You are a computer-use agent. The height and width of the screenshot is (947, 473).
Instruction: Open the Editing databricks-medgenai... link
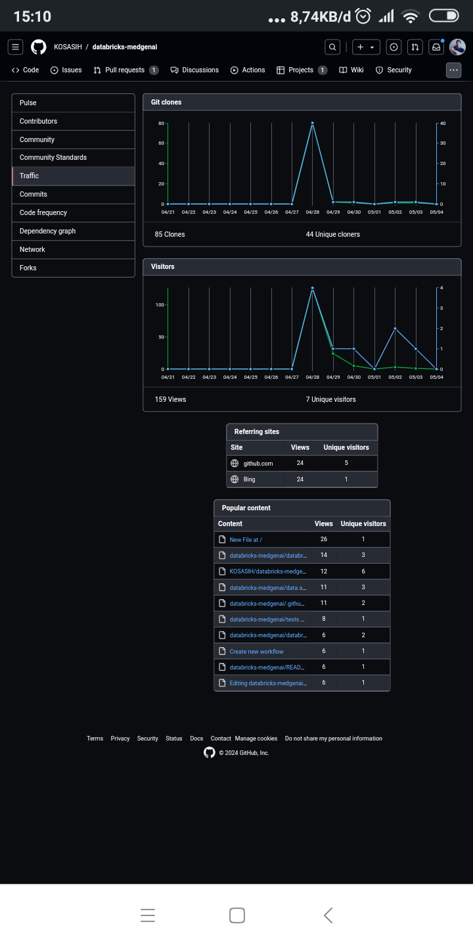pos(268,683)
